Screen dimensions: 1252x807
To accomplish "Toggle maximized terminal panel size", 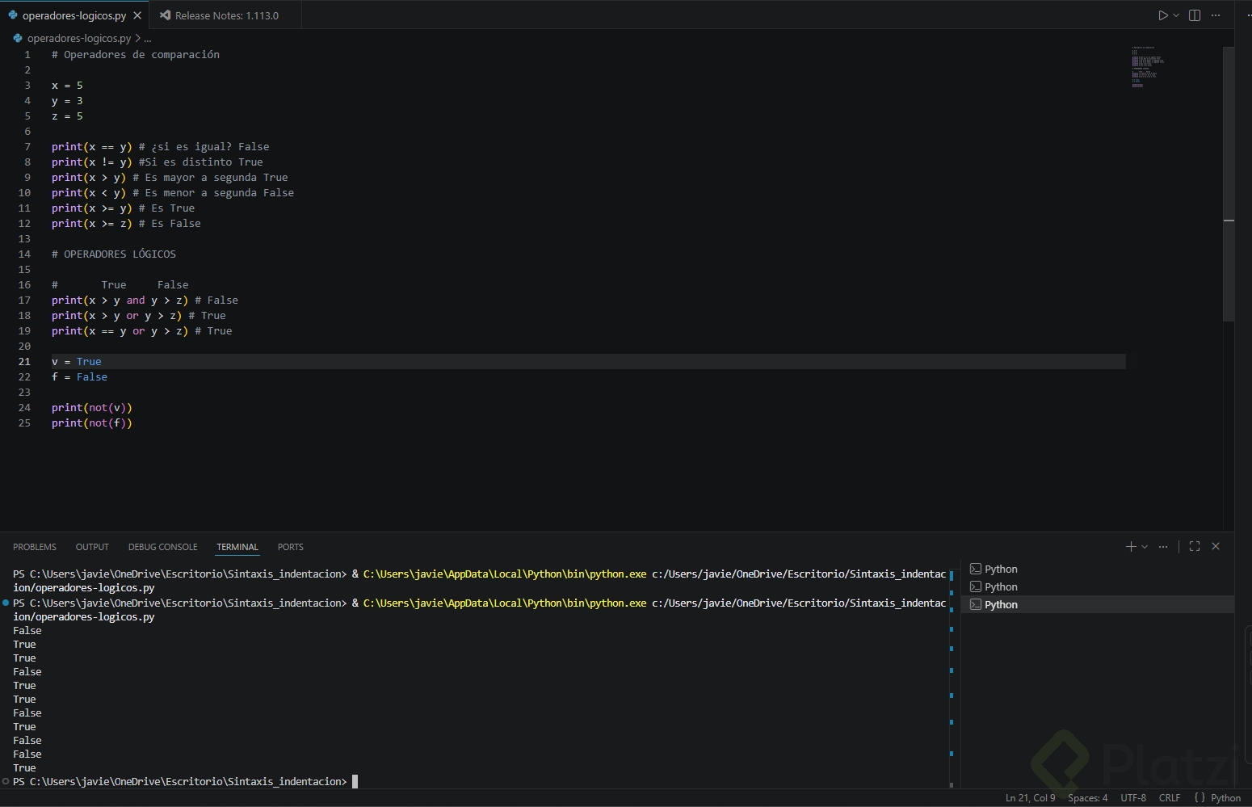I will (x=1195, y=547).
